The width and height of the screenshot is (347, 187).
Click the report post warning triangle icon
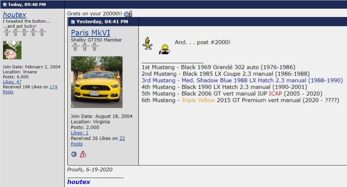click(x=83, y=154)
